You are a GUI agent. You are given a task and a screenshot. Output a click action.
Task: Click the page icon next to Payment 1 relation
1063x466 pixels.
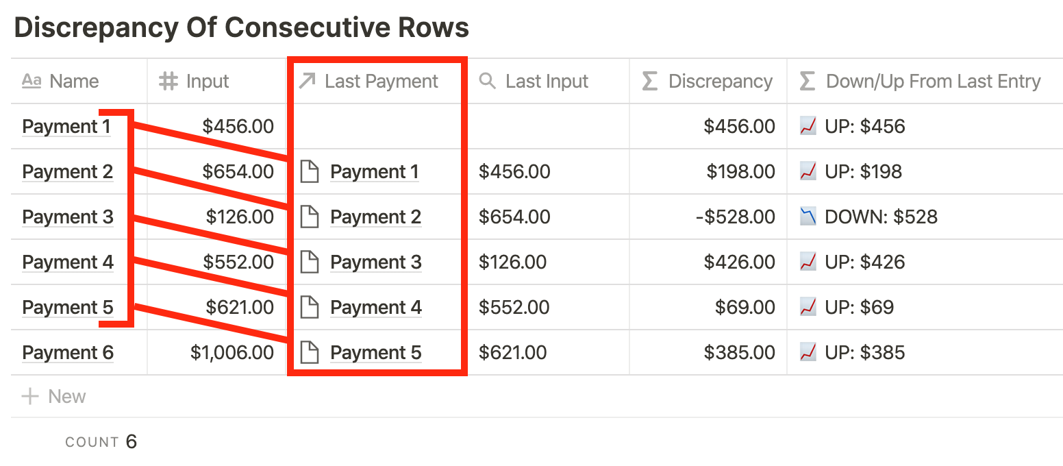(310, 171)
